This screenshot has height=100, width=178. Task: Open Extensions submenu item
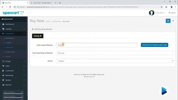tap(9, 47)
